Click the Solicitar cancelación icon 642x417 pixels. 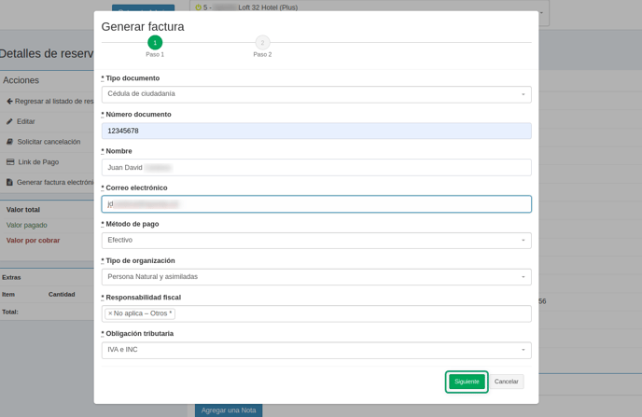tap(9, 142)
